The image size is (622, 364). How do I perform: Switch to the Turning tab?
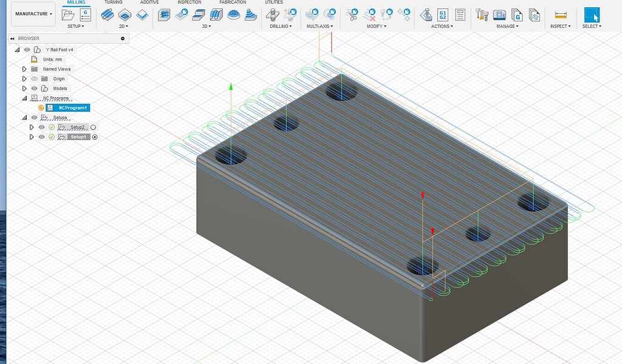(x=114, y=2)
